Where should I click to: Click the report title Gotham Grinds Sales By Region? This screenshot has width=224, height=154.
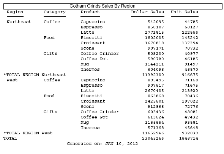pyautogui.click(x=103, y=6)
